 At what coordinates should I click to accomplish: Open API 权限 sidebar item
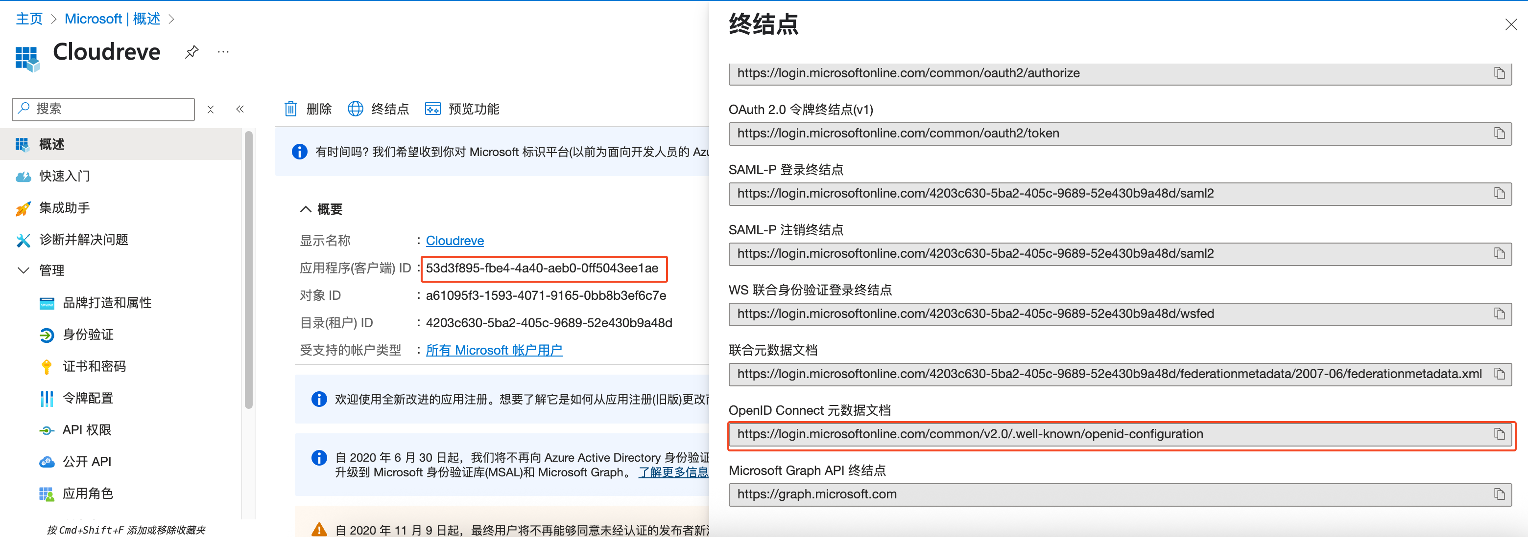click(x=87, y=430)
